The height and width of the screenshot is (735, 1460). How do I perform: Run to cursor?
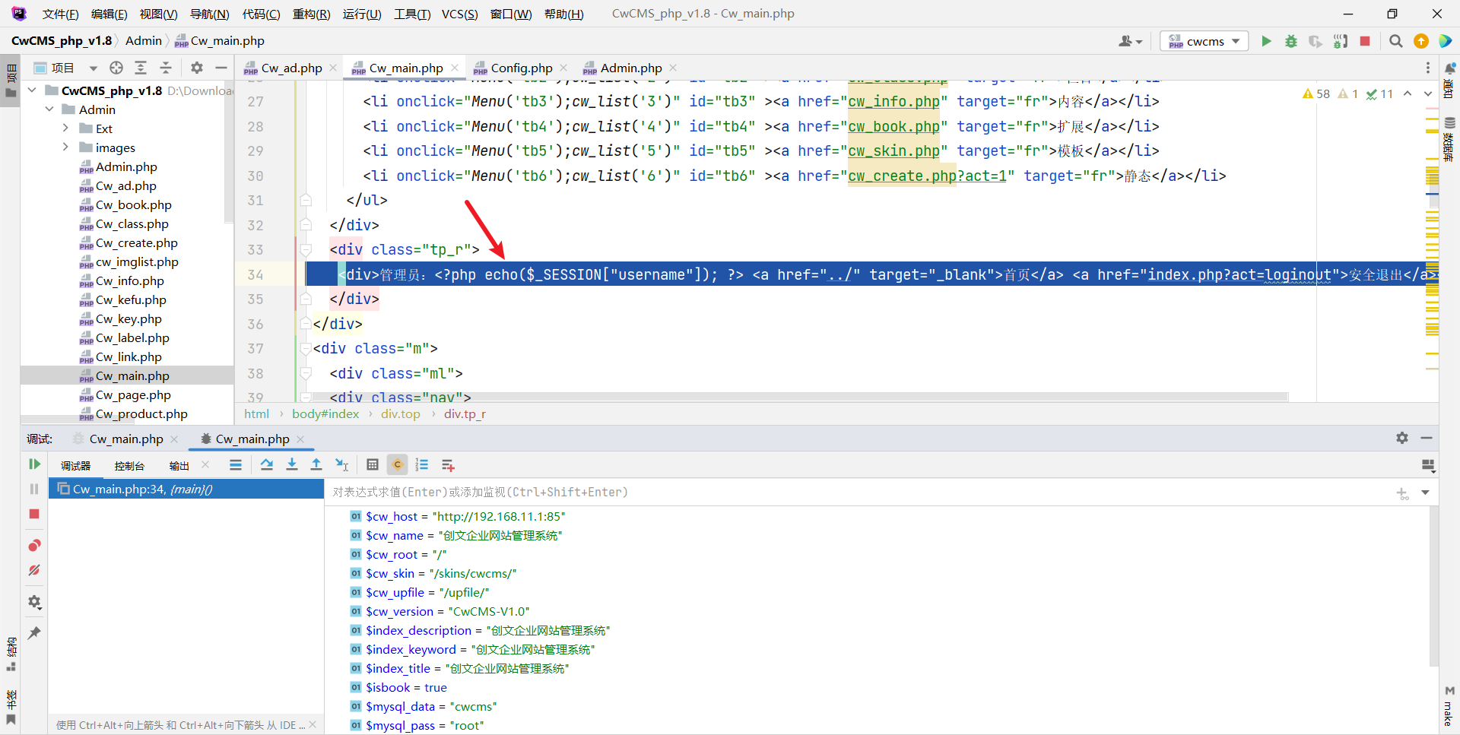click(341, 464)
